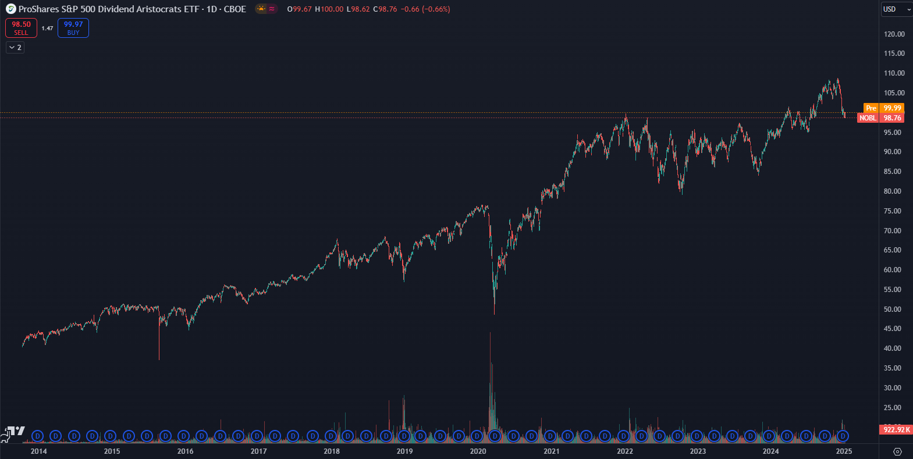
Task: Click dividend marker above the 2016 label
Action: click(183, 436)
